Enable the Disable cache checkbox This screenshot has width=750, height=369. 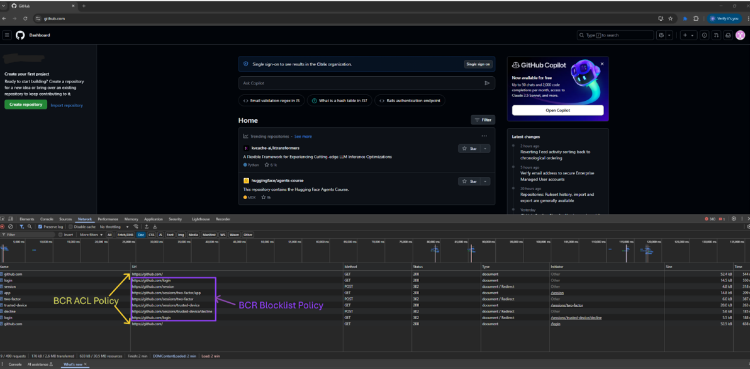(x=71, y=227)
